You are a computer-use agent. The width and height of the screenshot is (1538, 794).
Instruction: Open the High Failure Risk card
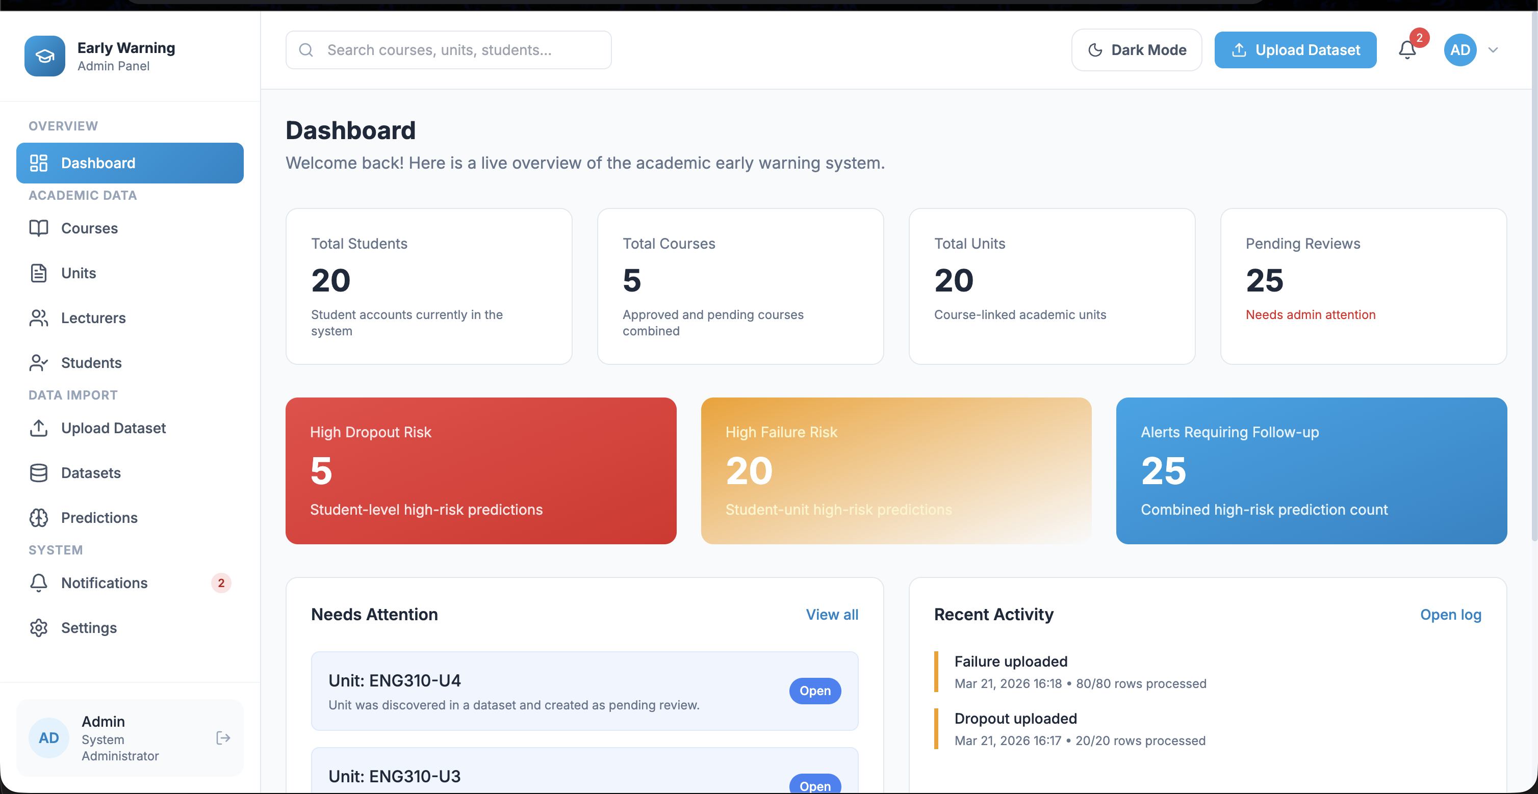[x=896, y=471]
